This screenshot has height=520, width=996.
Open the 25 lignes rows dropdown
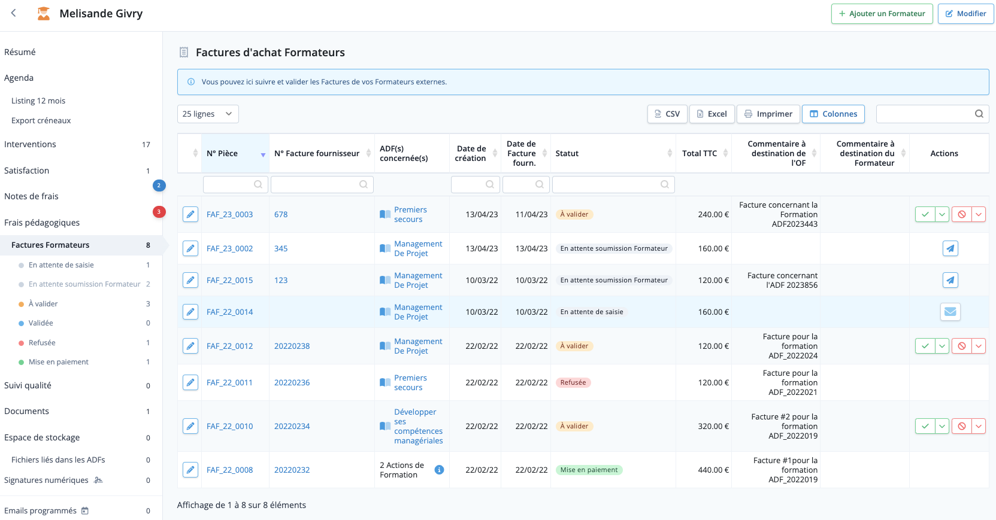click(208, 114)
